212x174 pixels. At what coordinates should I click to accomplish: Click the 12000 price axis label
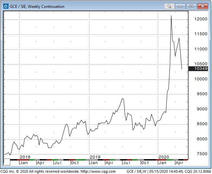point(201,19)
